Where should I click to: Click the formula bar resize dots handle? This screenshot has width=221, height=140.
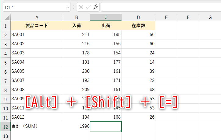[74, 7]
